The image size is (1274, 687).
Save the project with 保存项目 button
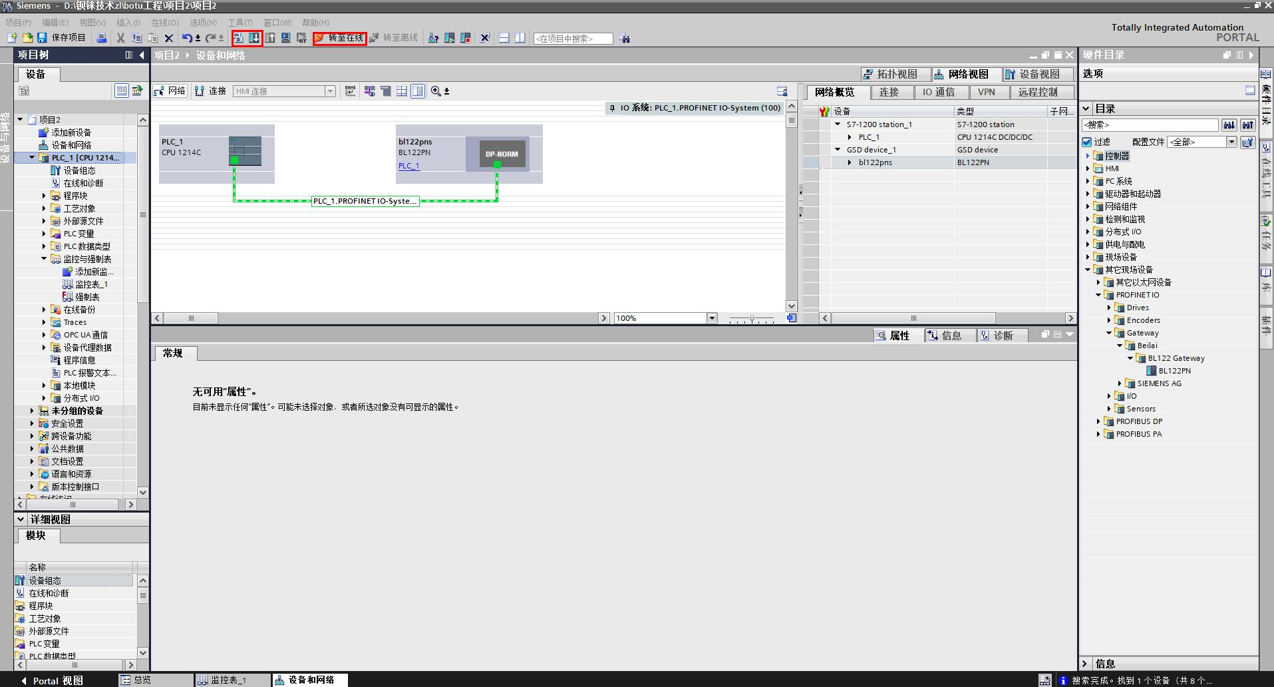pyautogui.click(x=61, y=38)
